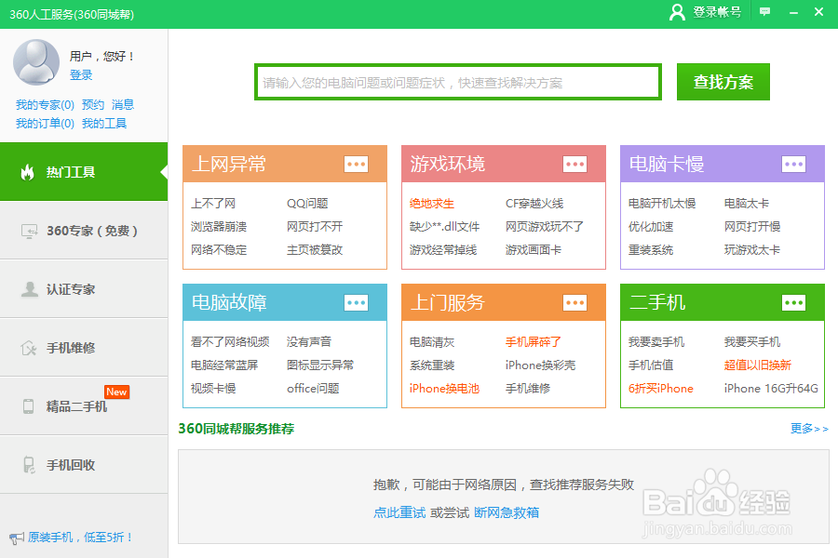Viewport: 838px width, 558px height.
Task: Click the problem search input field
Action: (x=458, y=82)
